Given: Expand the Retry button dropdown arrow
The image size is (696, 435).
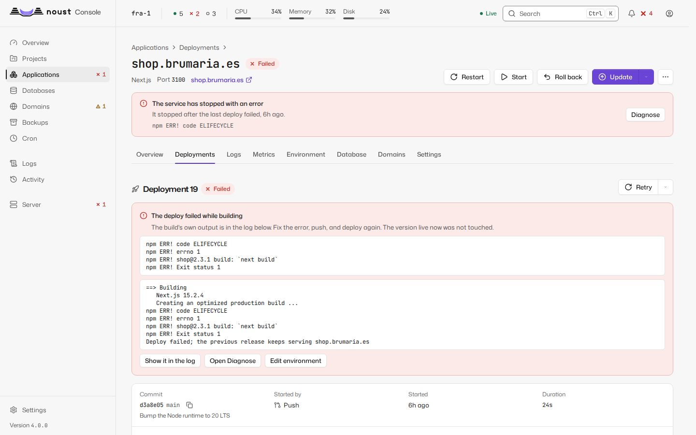Looking at the screenshot, I should [x=666, y=187].
